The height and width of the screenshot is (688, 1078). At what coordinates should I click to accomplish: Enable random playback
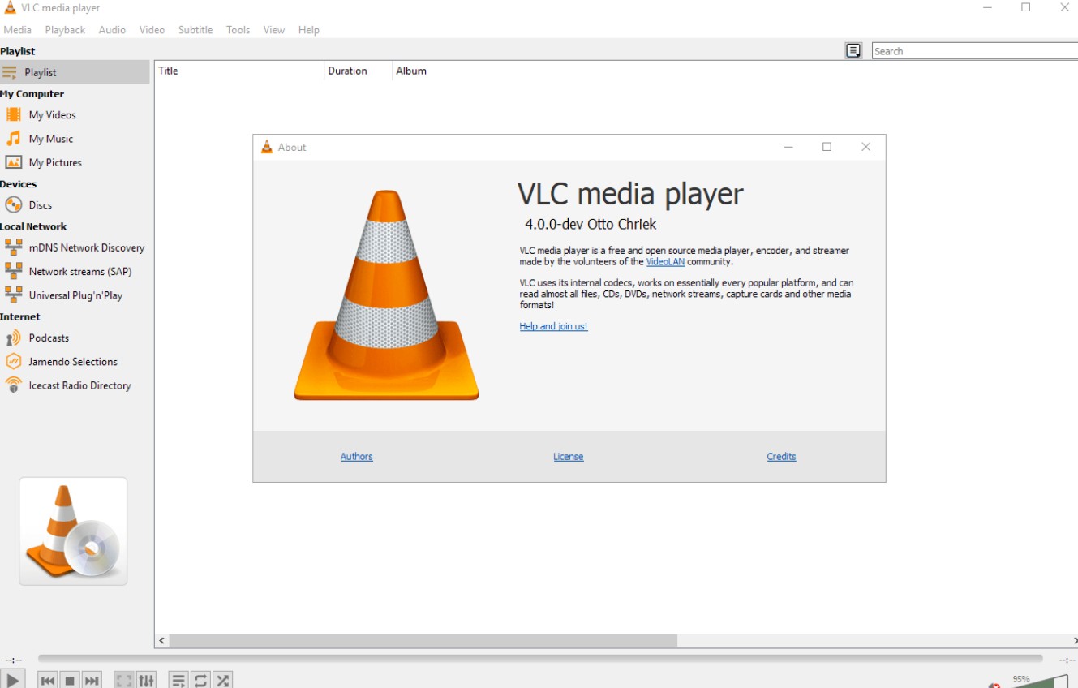point(222,680)
